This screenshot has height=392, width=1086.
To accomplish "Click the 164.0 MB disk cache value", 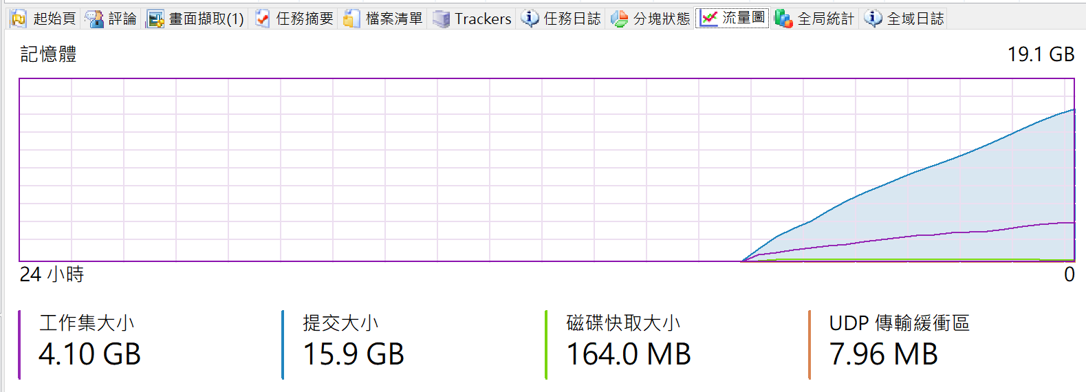I will 629,354.
